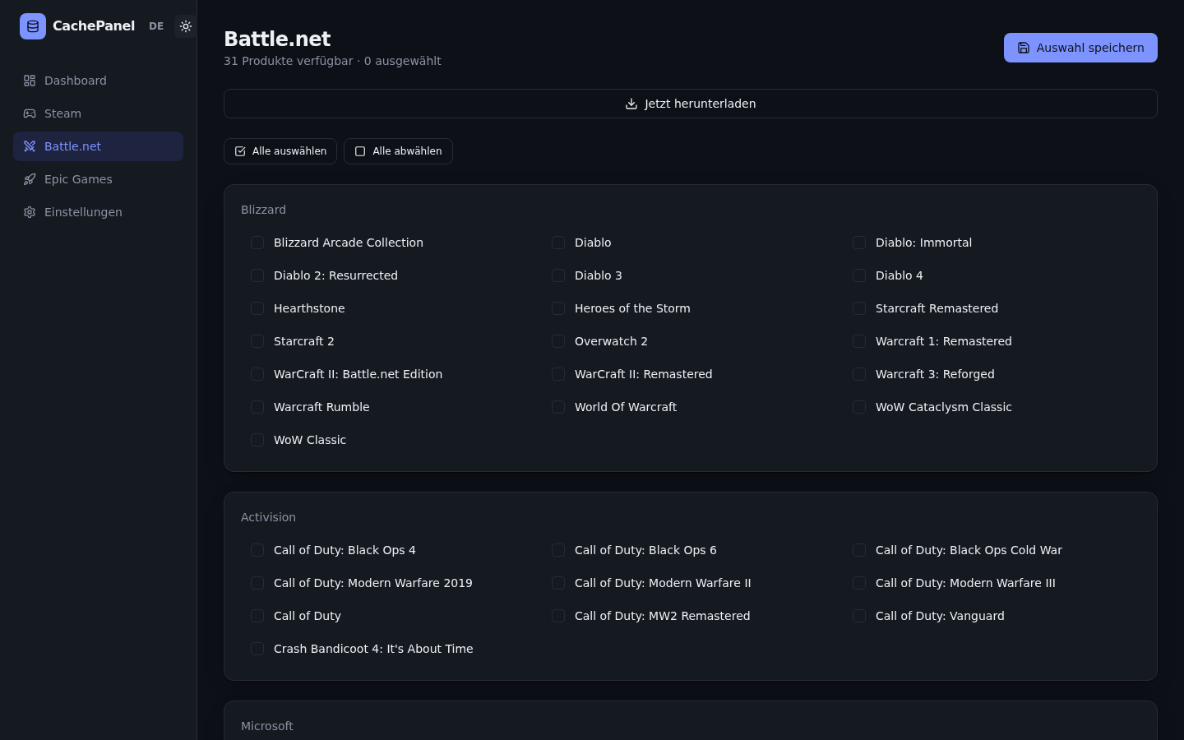Screen dimensions: 1184x740
Task: Enable Call of Duty: Modern Warfare III checkbox
Action: 859,583
